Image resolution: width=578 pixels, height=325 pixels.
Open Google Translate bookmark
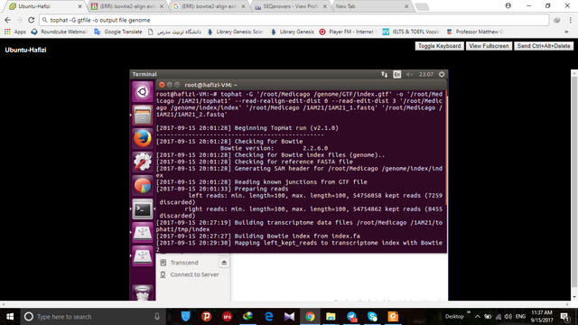(x=118, y=32)
